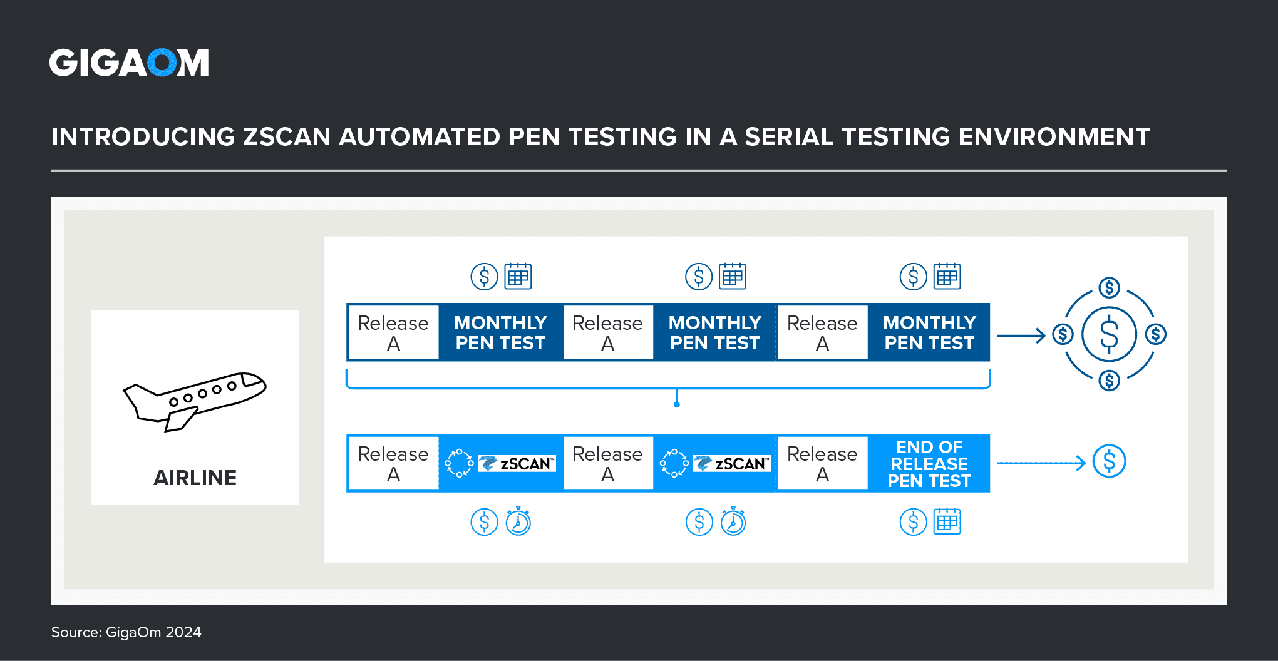Click the stopwatch icon below second zScan block

pyautogui.click(x=733, y=521)
